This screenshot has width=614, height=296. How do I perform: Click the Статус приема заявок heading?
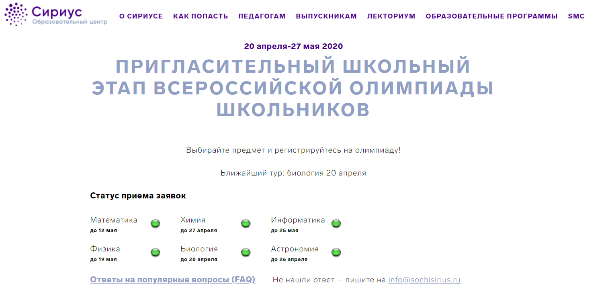[138, 196]
